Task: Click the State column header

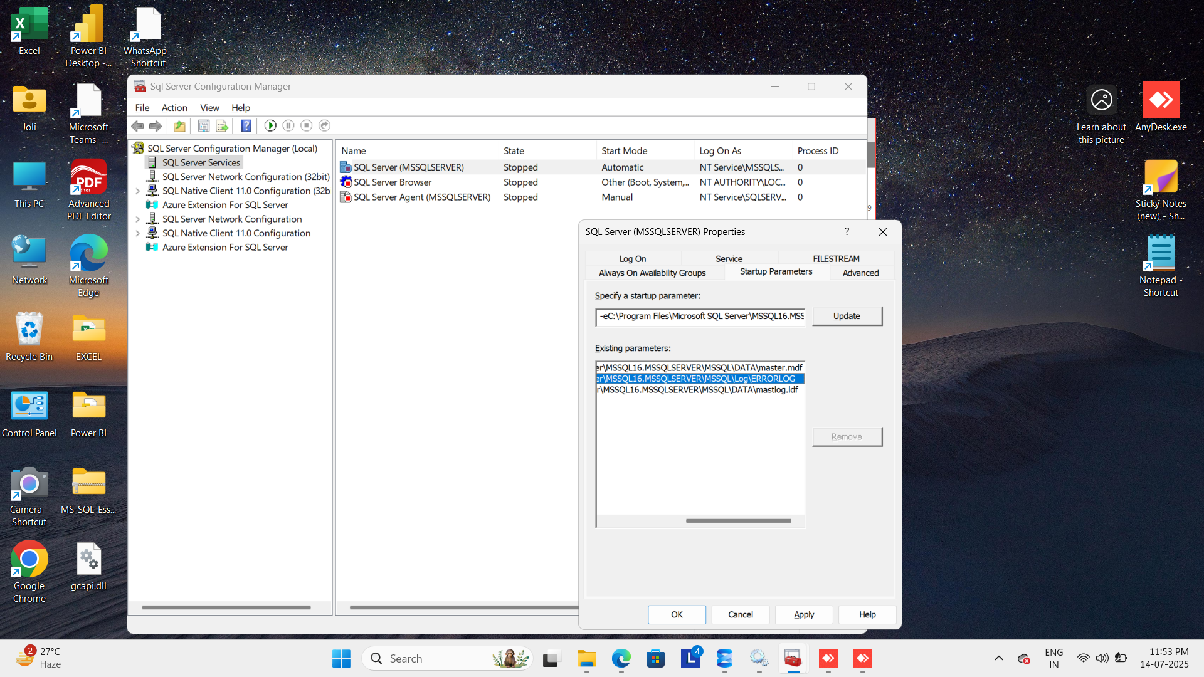Action: coord(547,151)
